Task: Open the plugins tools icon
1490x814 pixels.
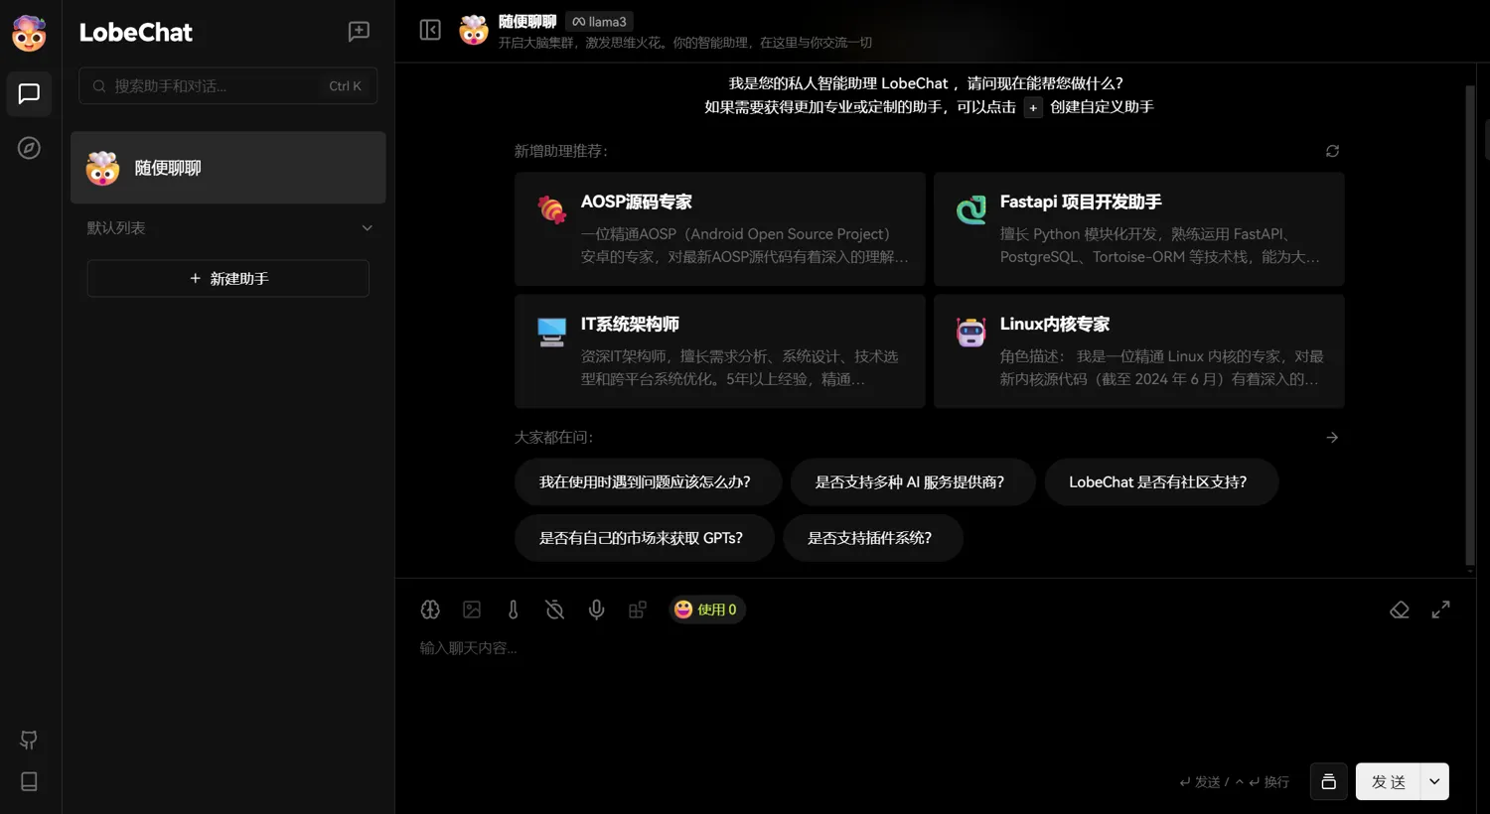Action: [638, 610]
